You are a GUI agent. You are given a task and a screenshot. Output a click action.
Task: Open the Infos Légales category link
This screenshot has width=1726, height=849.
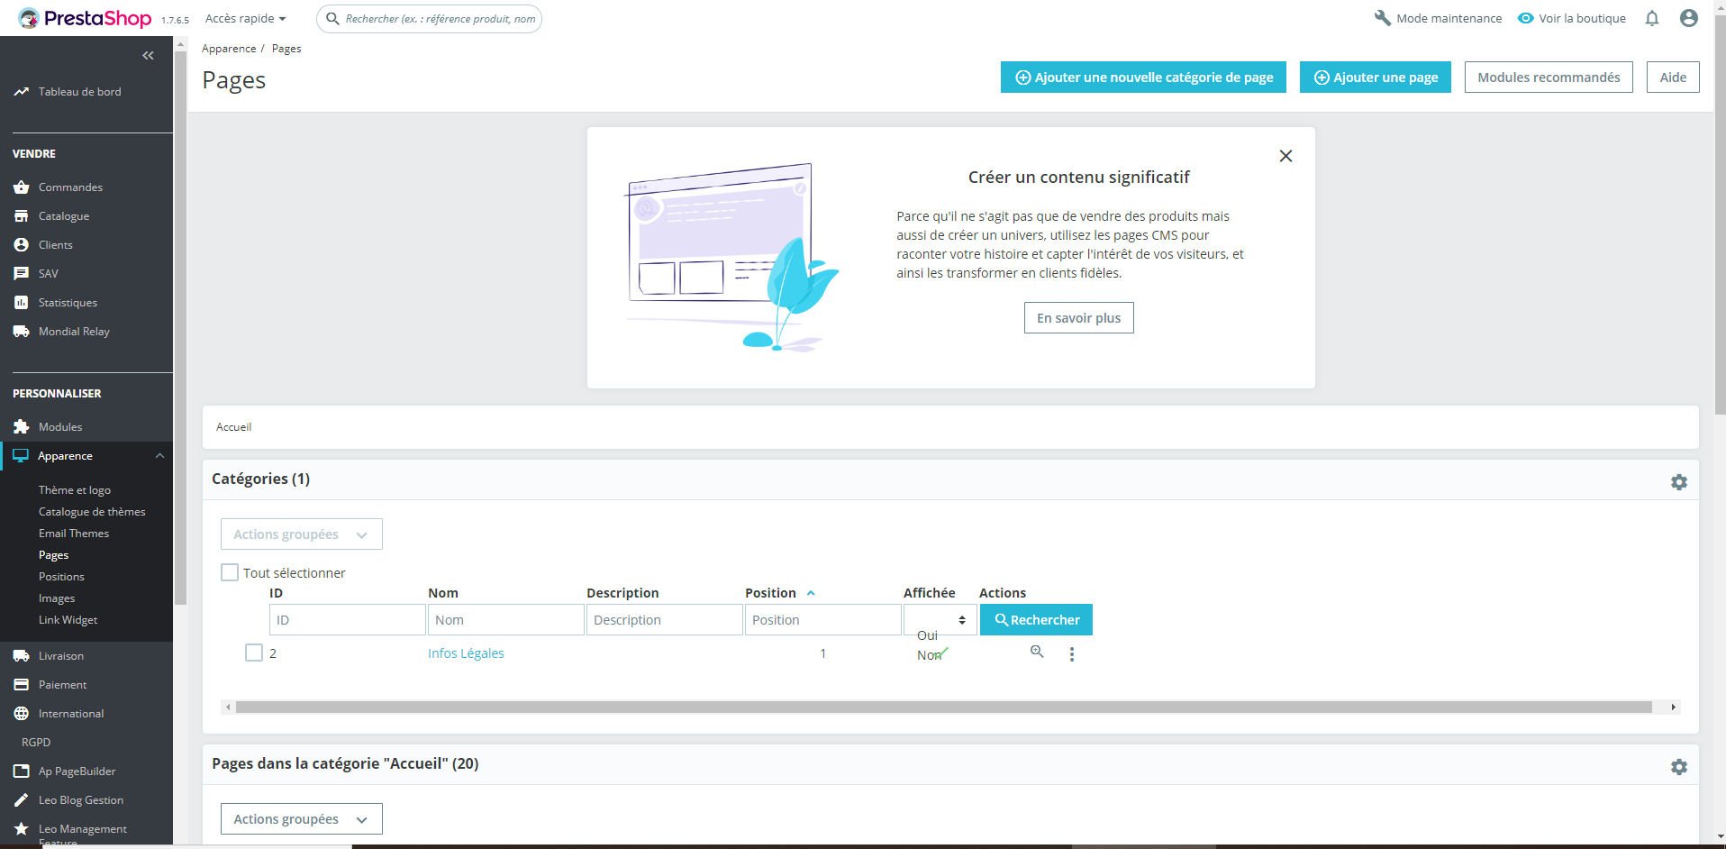(466, 653)
